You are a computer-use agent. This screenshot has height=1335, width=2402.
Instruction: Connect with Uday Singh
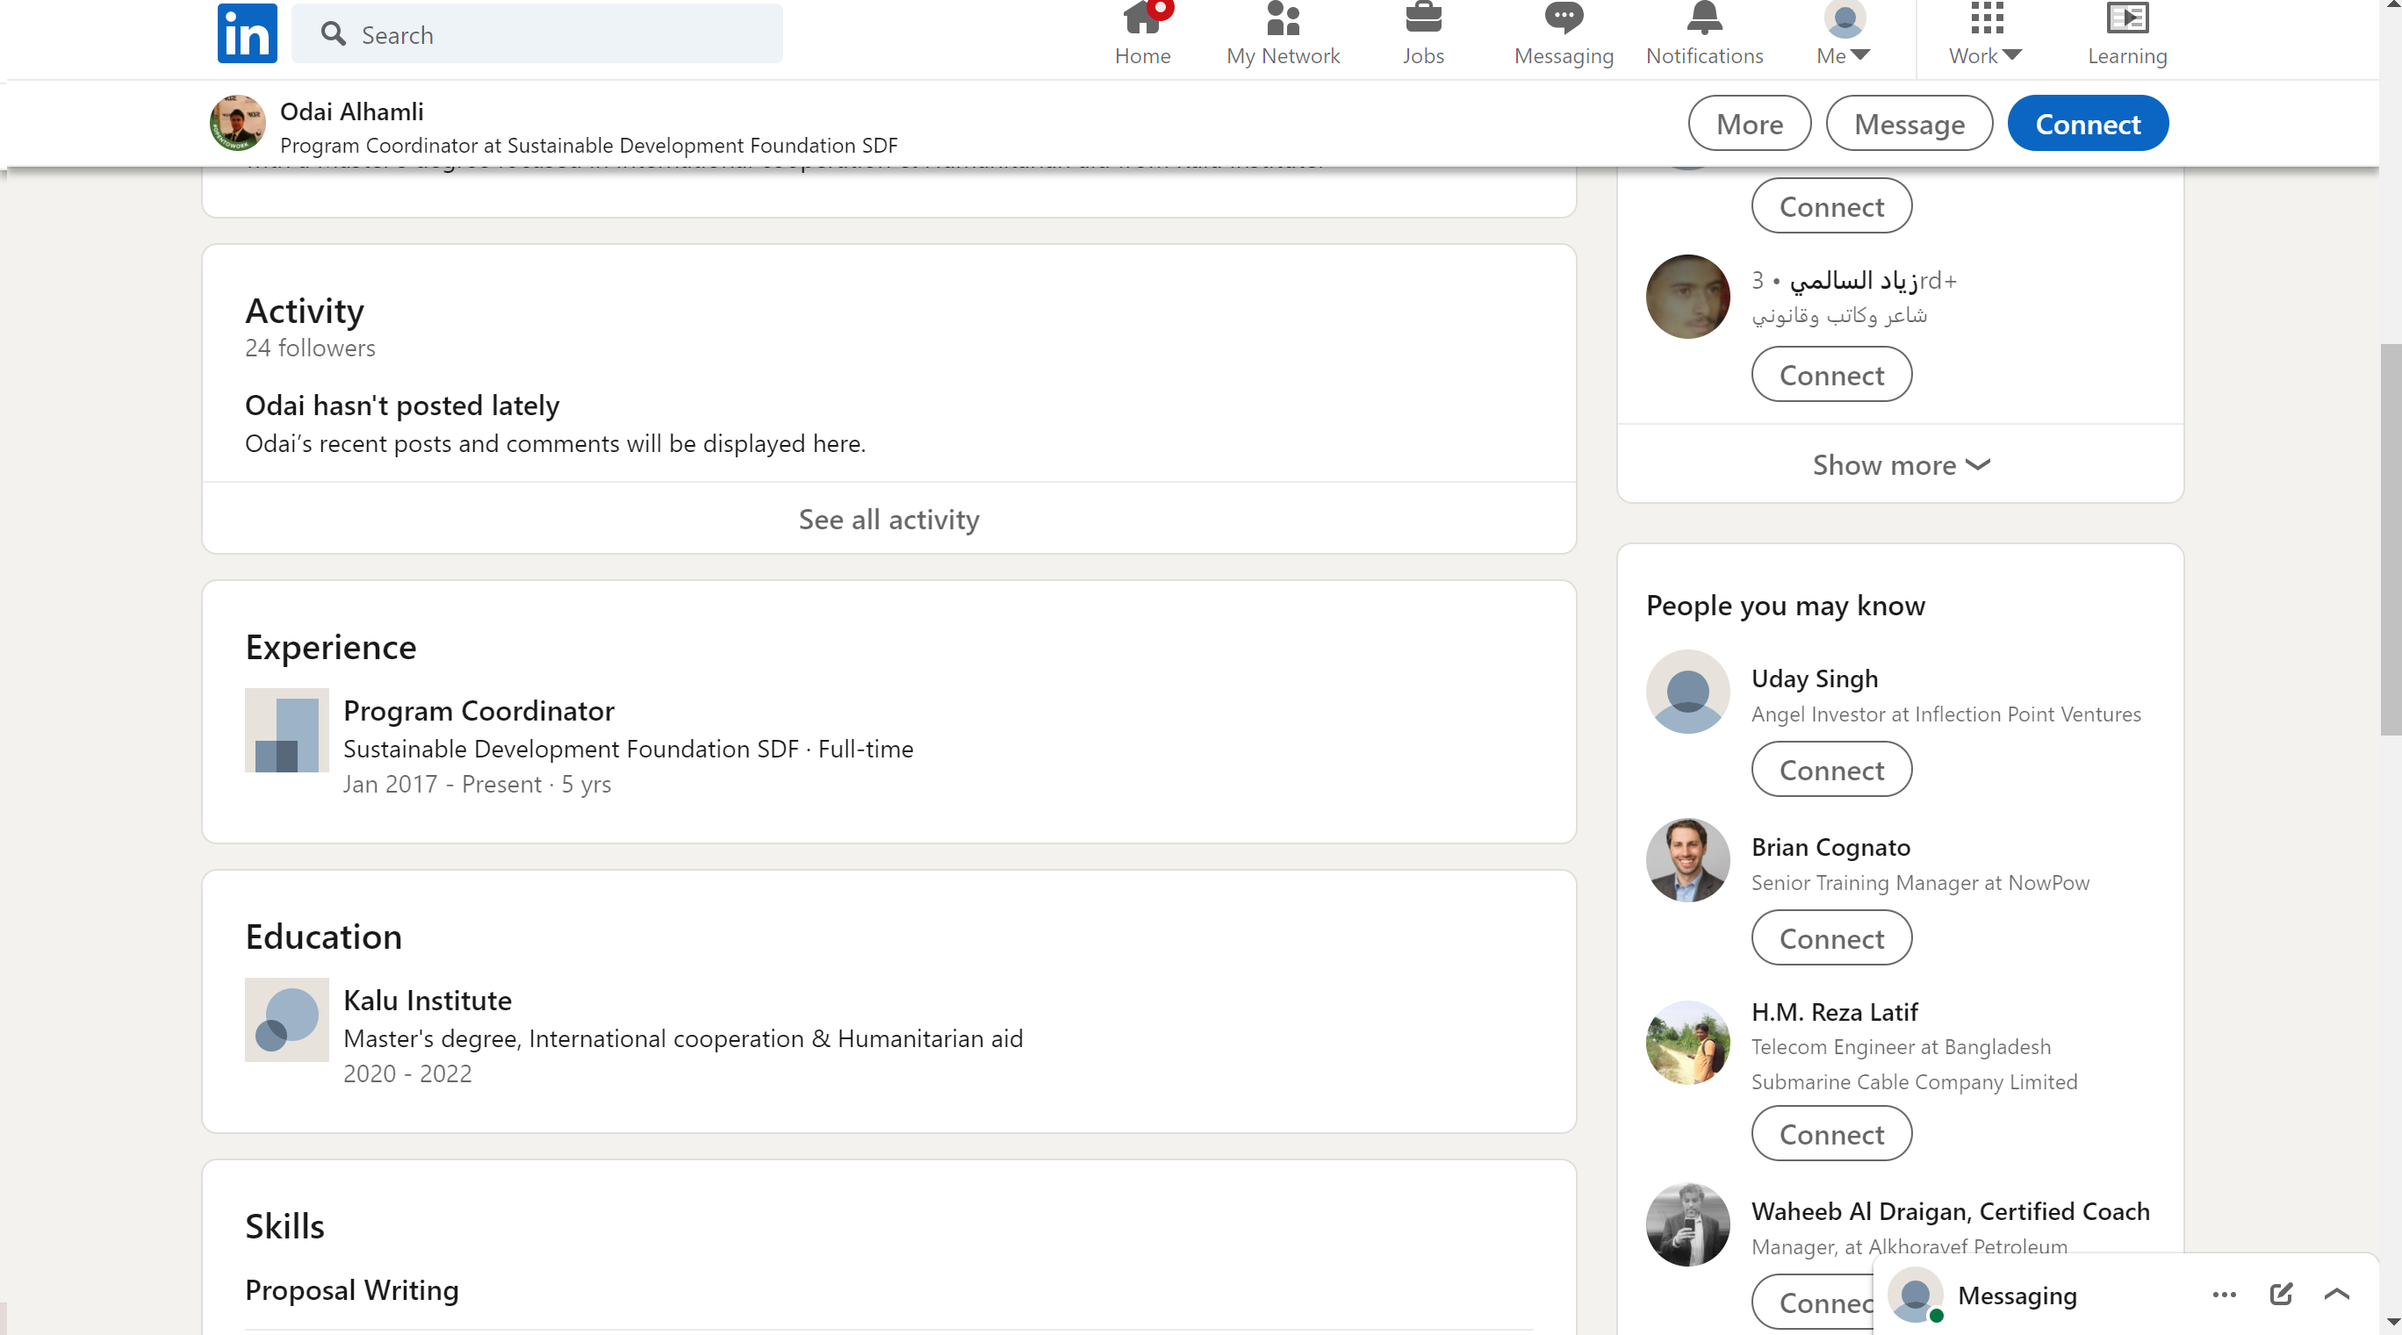(x=1830, y=770)
